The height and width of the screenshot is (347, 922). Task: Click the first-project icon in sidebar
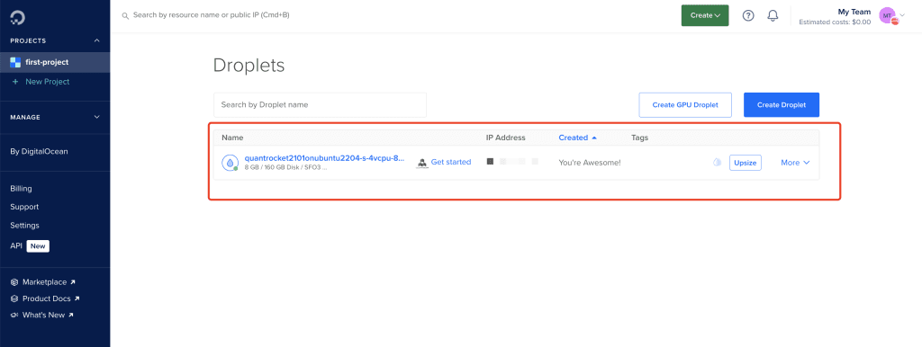coord(15,62)
